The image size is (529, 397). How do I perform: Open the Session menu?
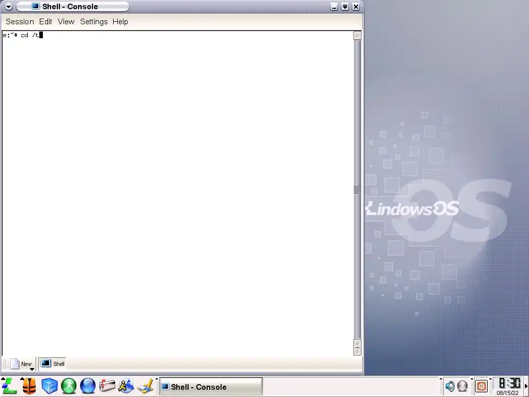20,22
